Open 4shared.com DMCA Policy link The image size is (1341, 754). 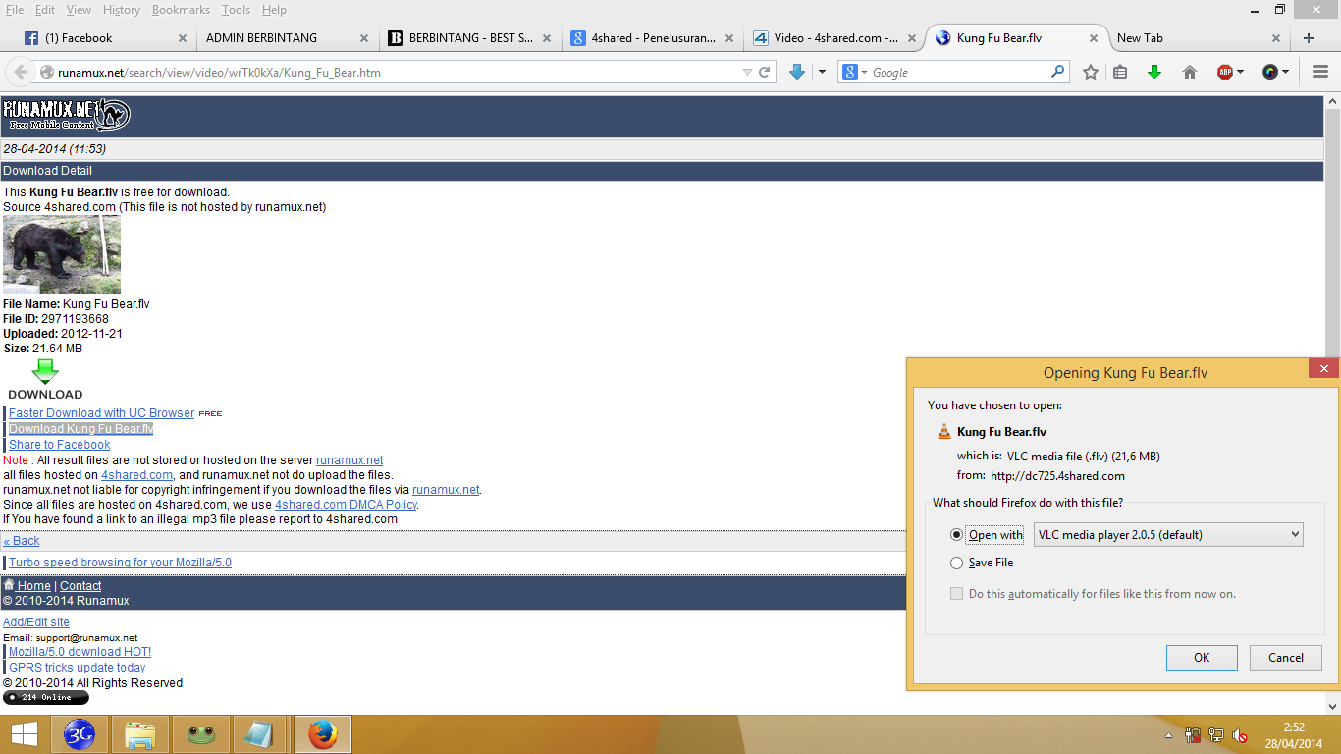(x=347, y=505)
